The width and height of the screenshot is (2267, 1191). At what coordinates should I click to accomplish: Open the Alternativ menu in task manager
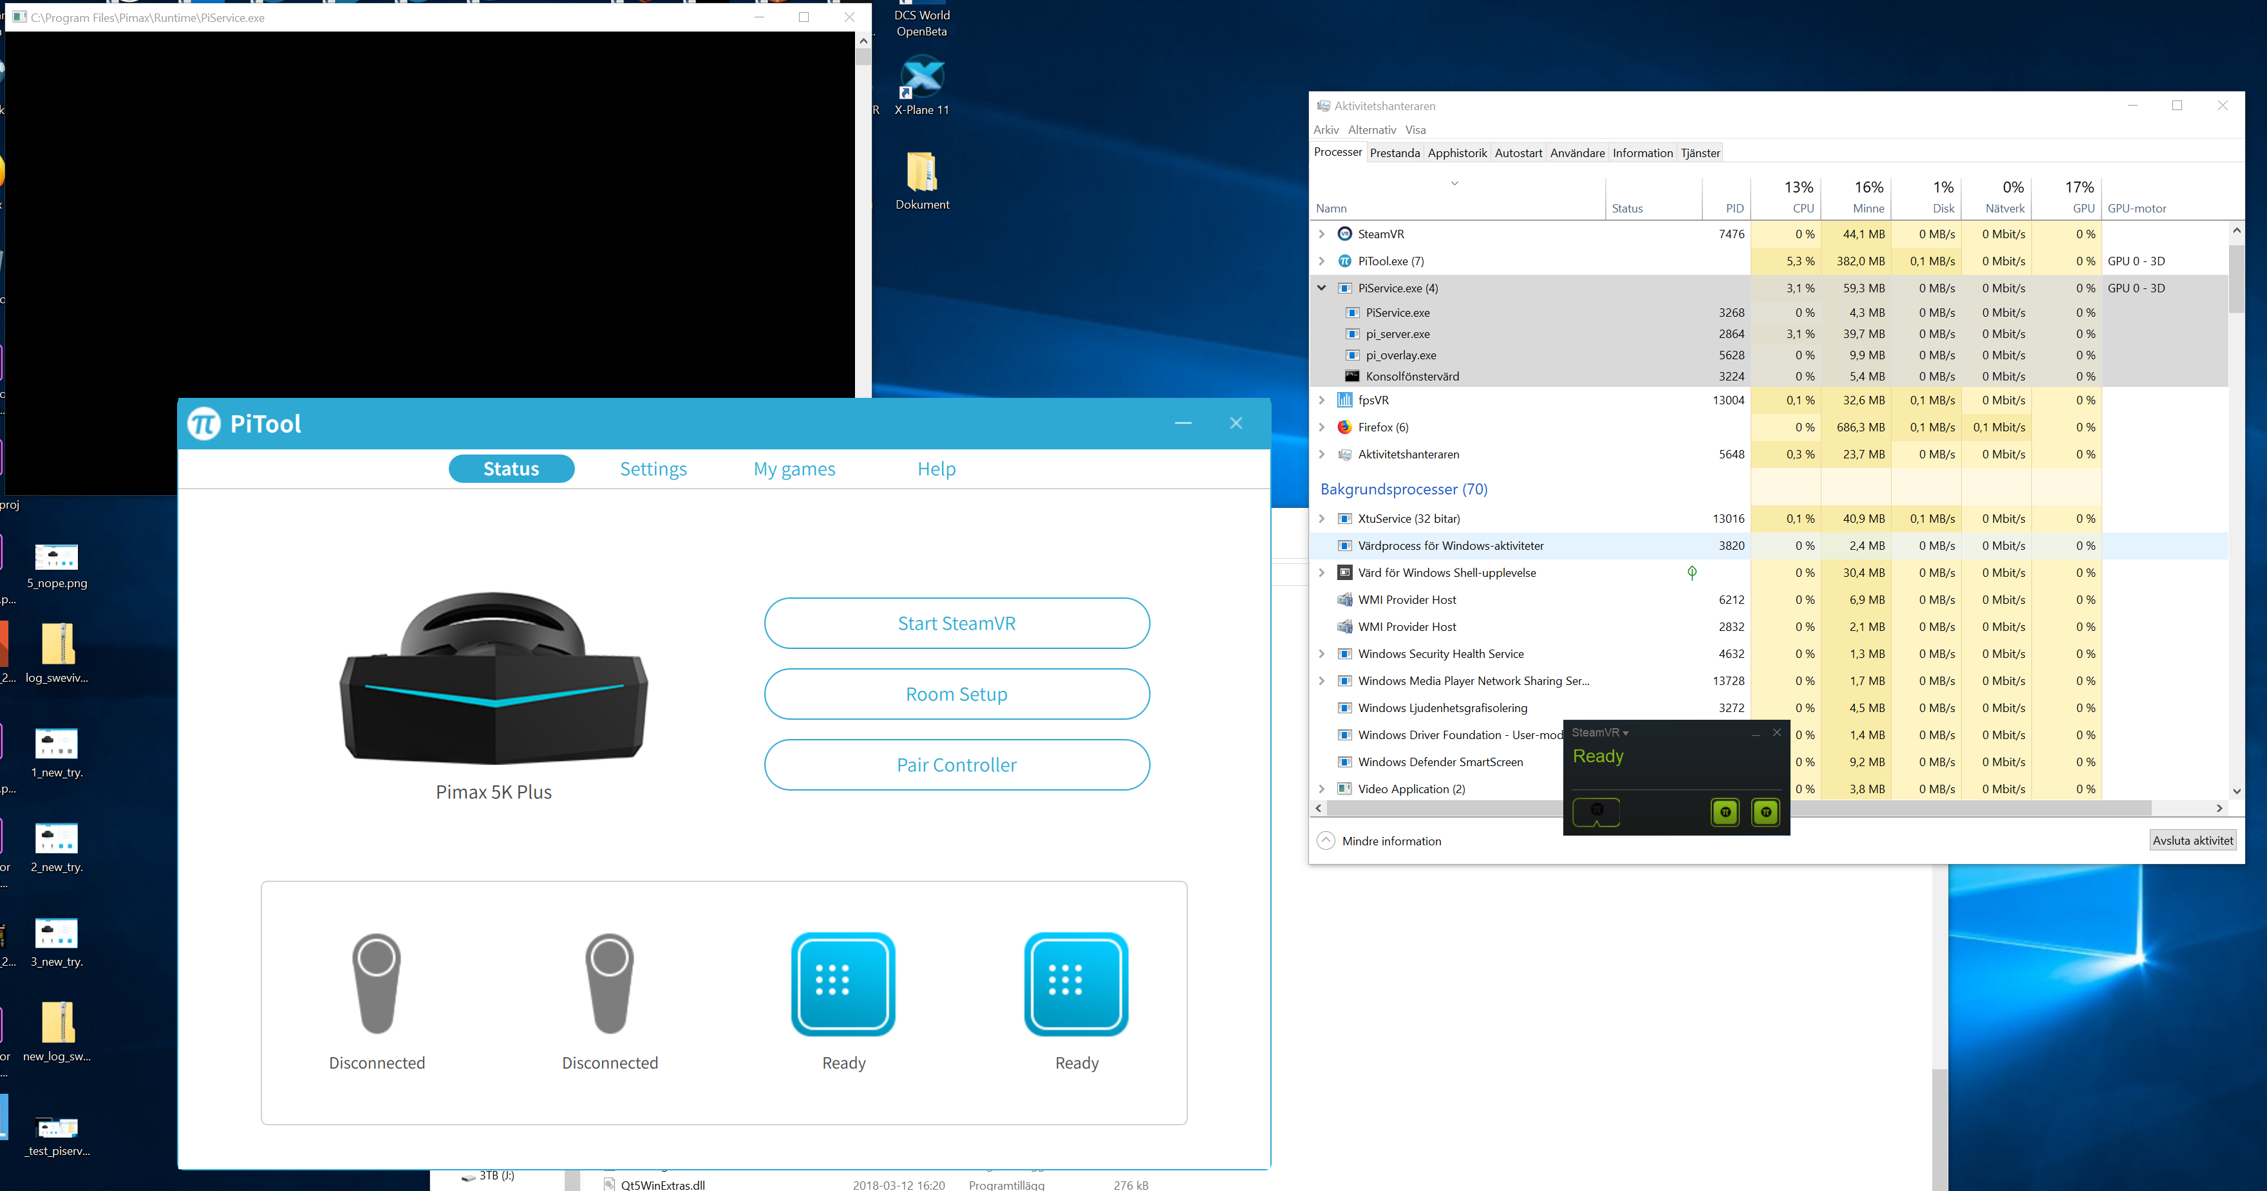[1371, 129]
